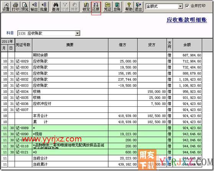Select voucher cell 记-0035
This screenshot has width=214, height=171.
(23, 98)
